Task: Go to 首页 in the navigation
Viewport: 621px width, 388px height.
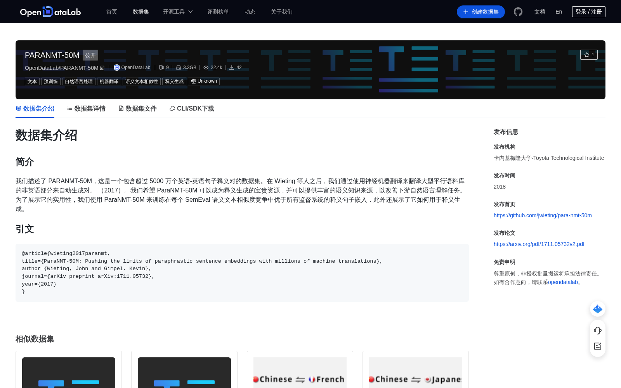Action: (112, 12)
